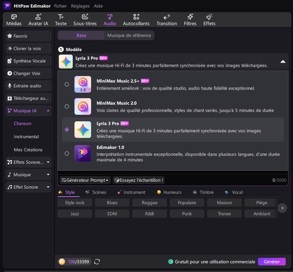293x272 pixels.
Task: Switch to Musique de référence tab
Action: pos(129,35)
